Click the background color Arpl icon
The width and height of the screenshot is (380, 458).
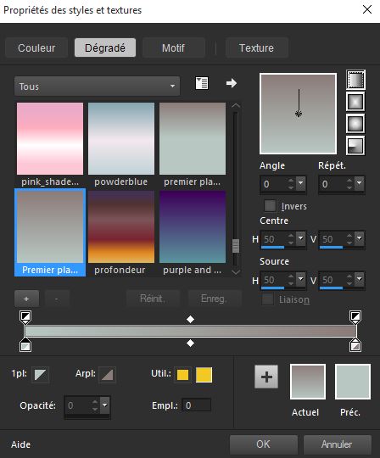[x=107, y=375]
